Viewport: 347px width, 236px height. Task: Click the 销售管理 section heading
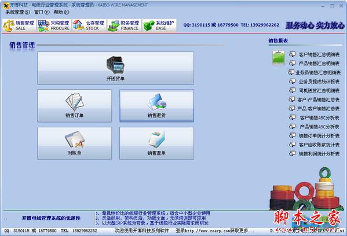pyautogui.click(x=22, y=45)
